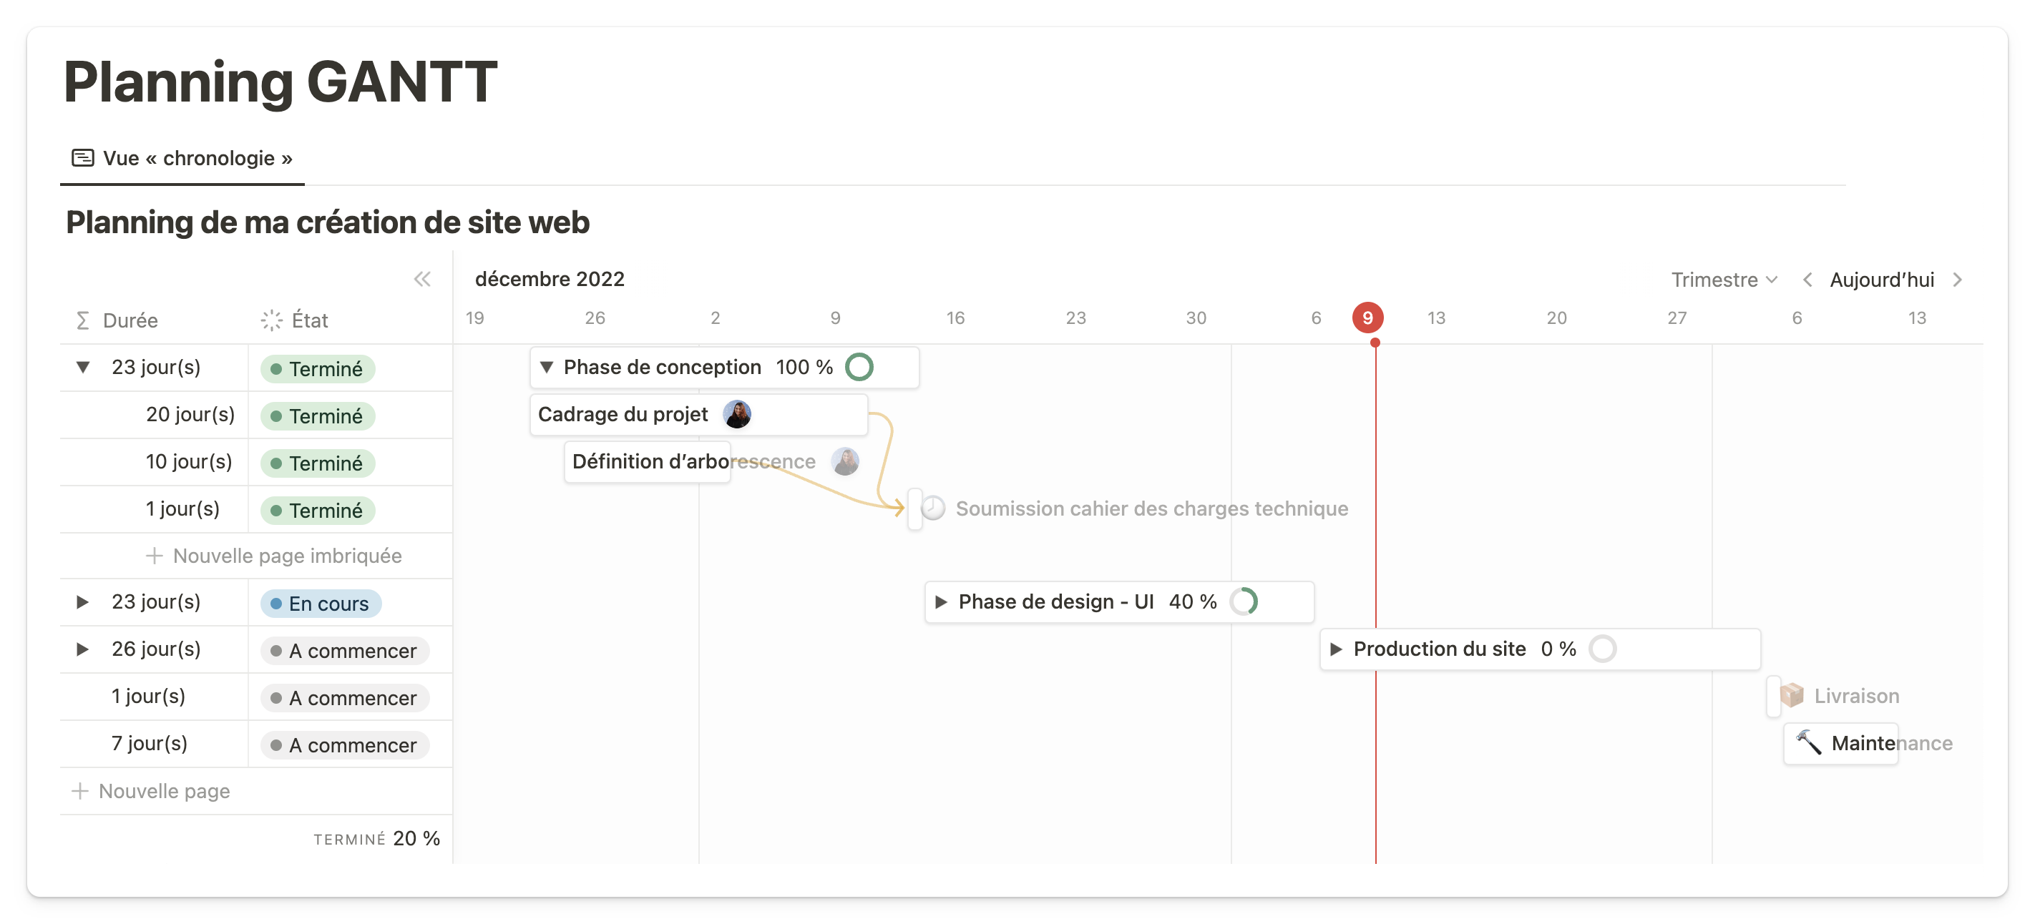Collapse the first 23 jour(s) row
The image size is (2035, 924).
tap(83, 367)
